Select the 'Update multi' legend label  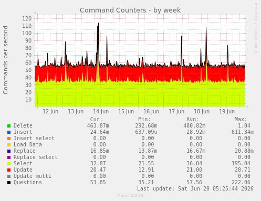pos(33,176)
